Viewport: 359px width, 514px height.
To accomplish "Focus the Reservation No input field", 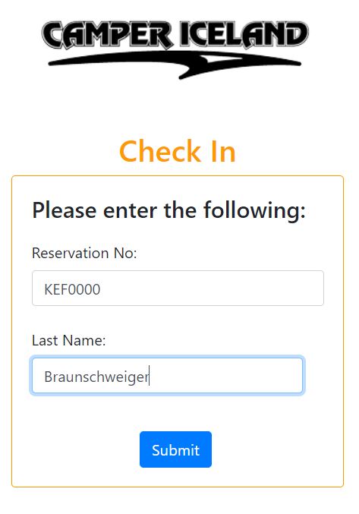I will (x=178, y=289).
